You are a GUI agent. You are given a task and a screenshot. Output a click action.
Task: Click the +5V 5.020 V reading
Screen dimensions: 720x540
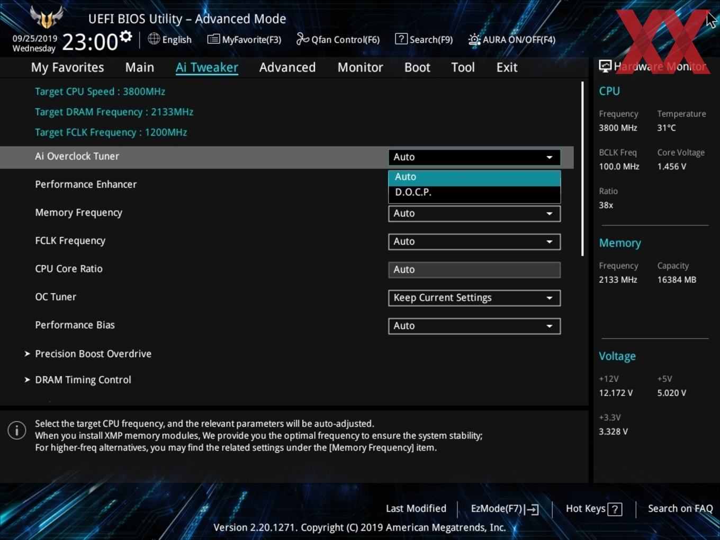[x=671, y=393]
